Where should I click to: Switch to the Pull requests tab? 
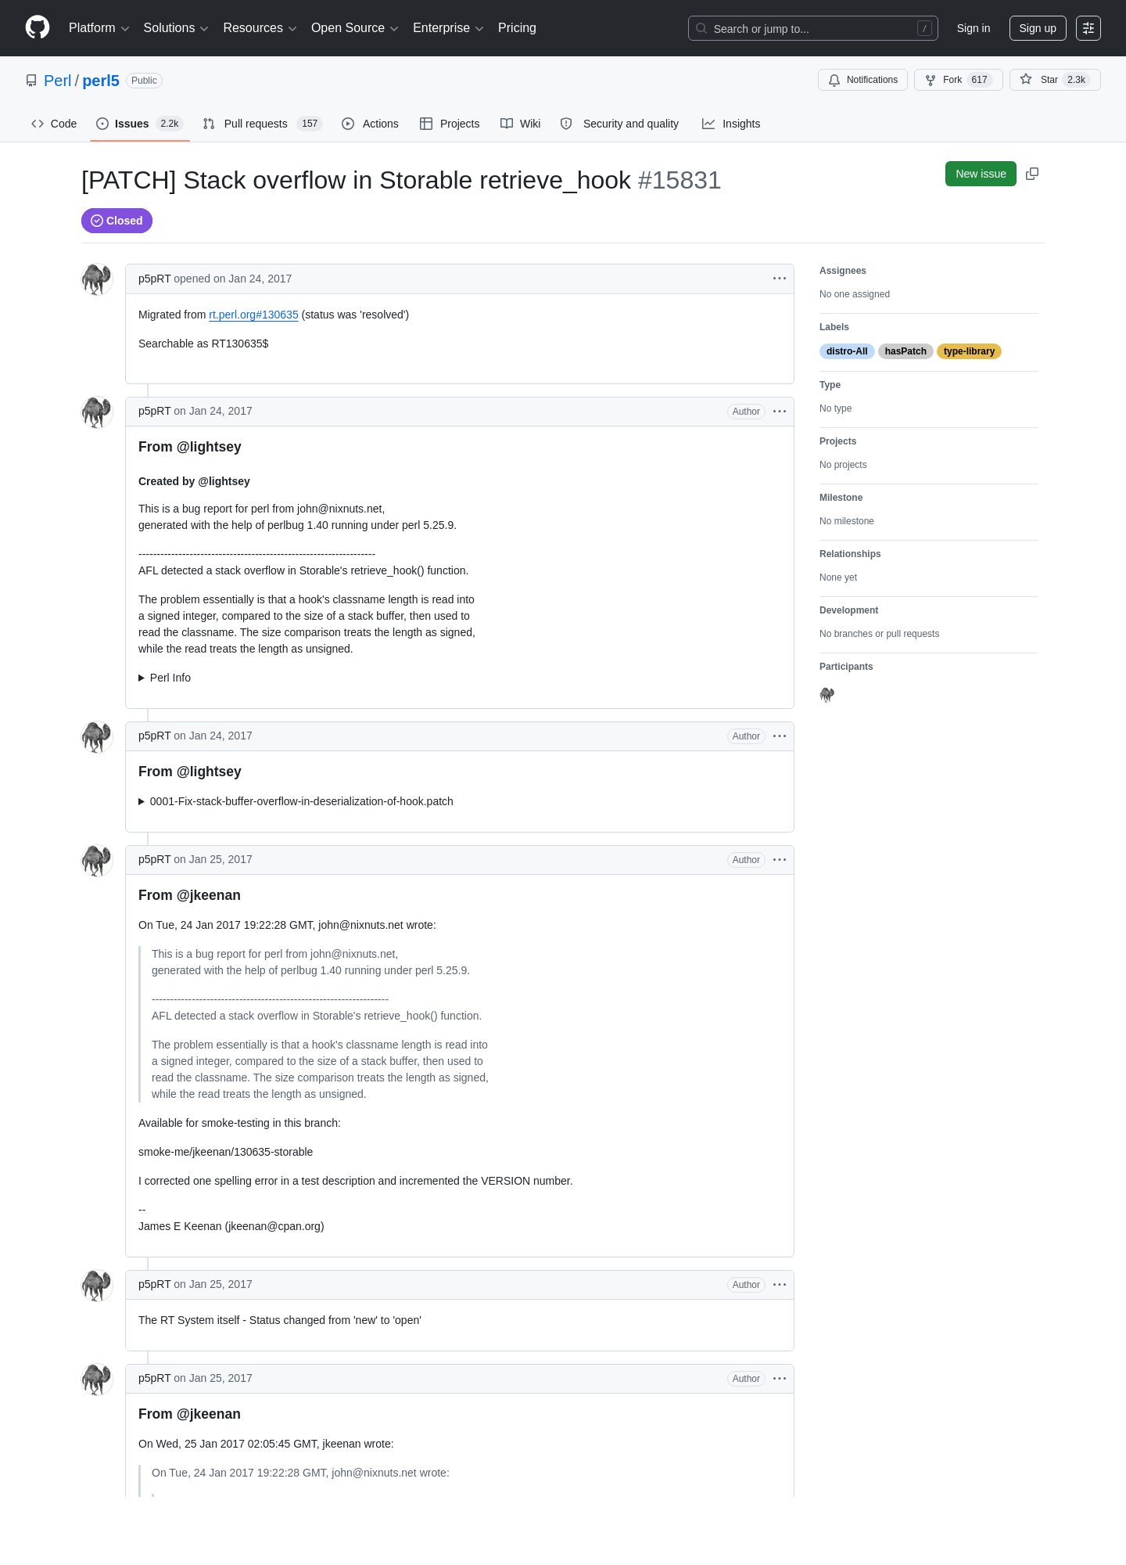[x=262, y=124]
